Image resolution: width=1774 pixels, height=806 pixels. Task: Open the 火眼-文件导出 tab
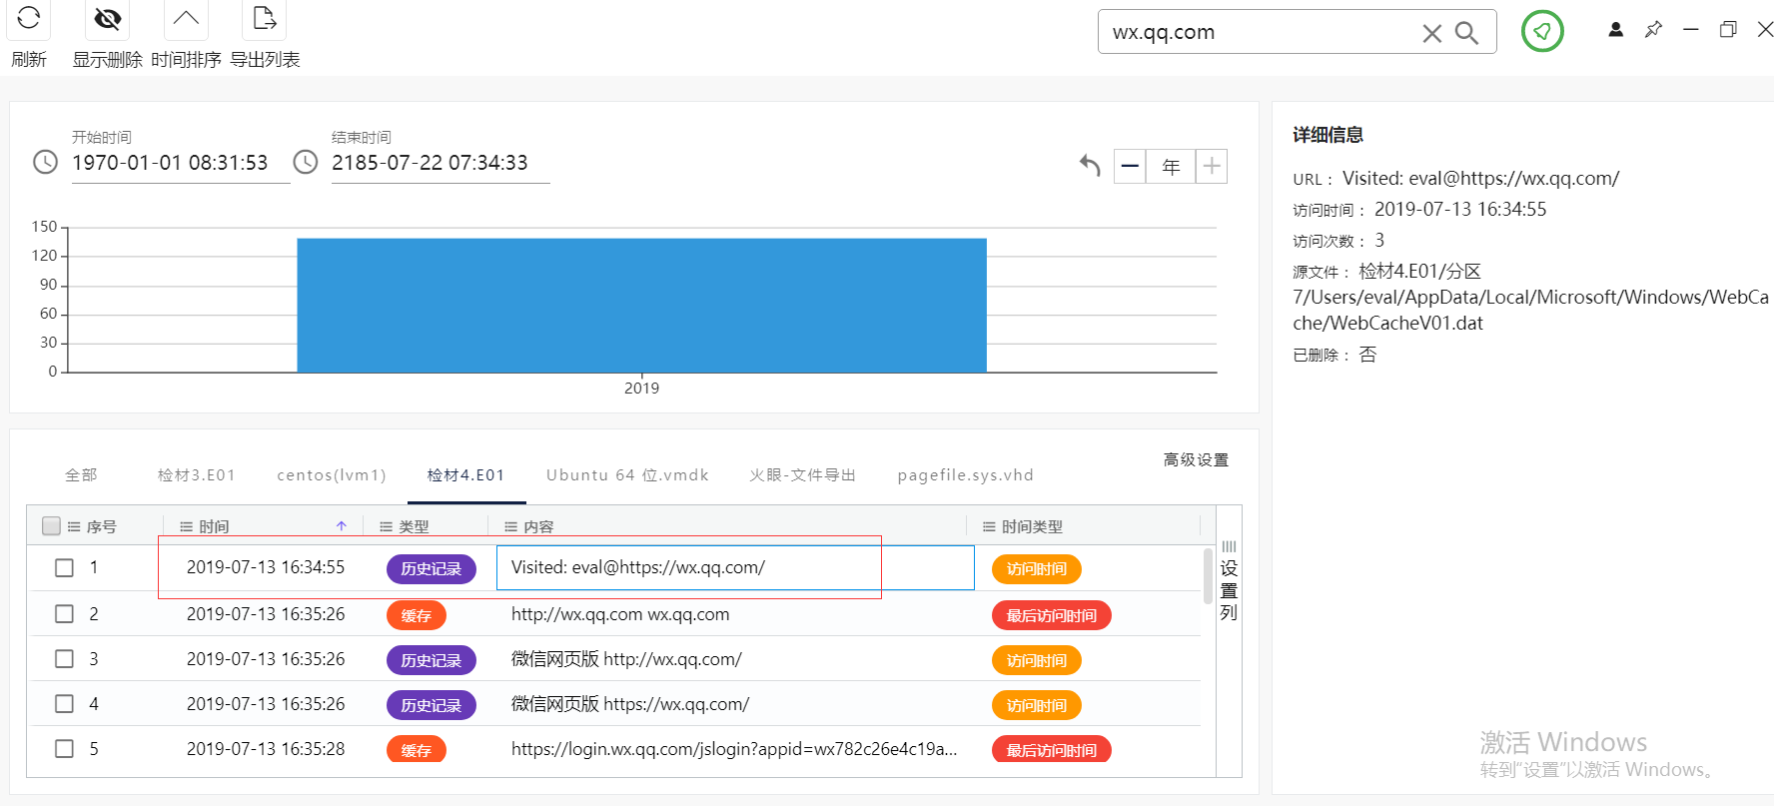pos(802,475)
